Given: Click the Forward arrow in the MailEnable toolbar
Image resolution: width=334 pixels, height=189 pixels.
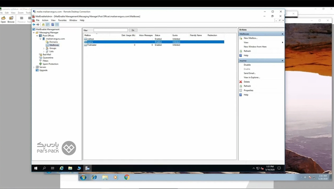Looking at the screenshot, I should pos(38,25).
